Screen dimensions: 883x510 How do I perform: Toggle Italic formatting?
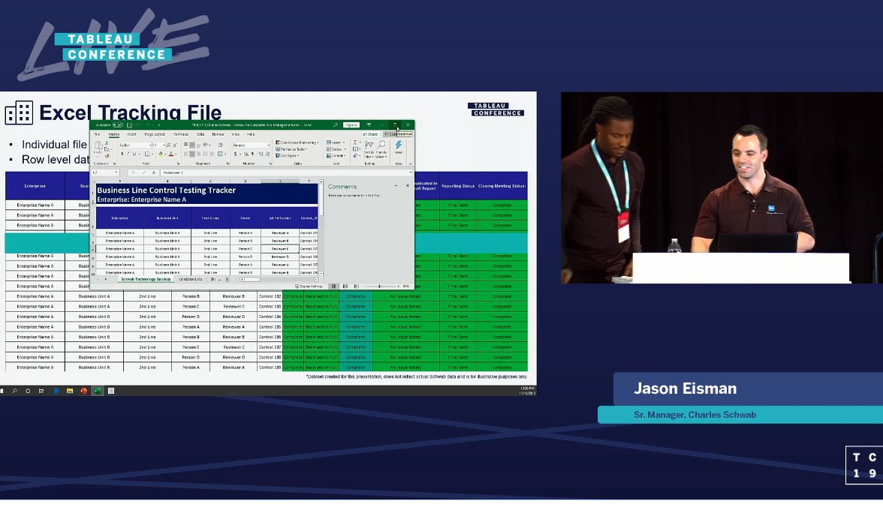tap(128, 154)
